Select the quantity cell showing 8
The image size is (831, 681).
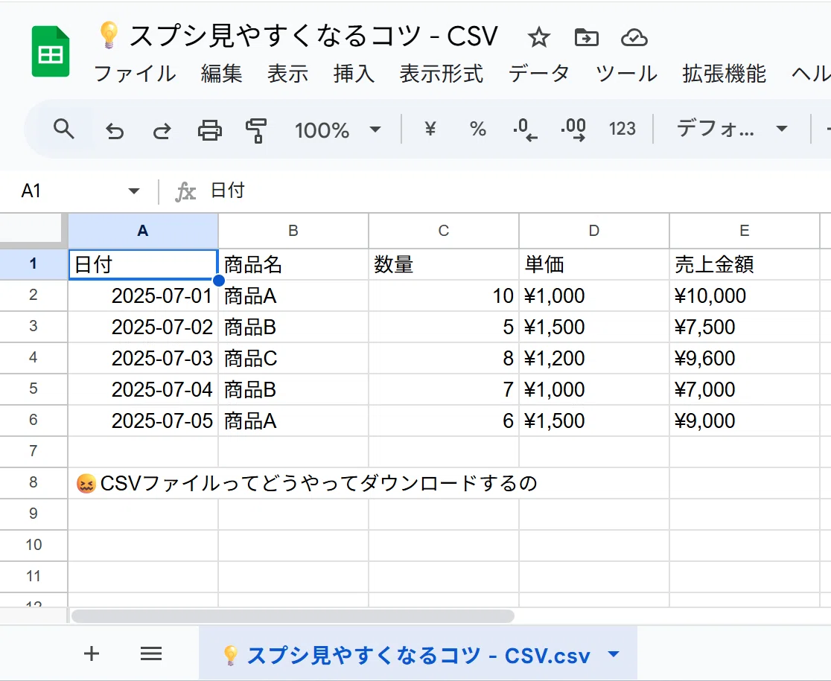coord(444,358)
